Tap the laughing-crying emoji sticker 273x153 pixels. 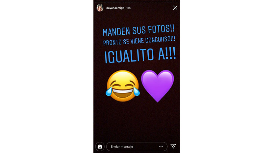pos(123,86)
